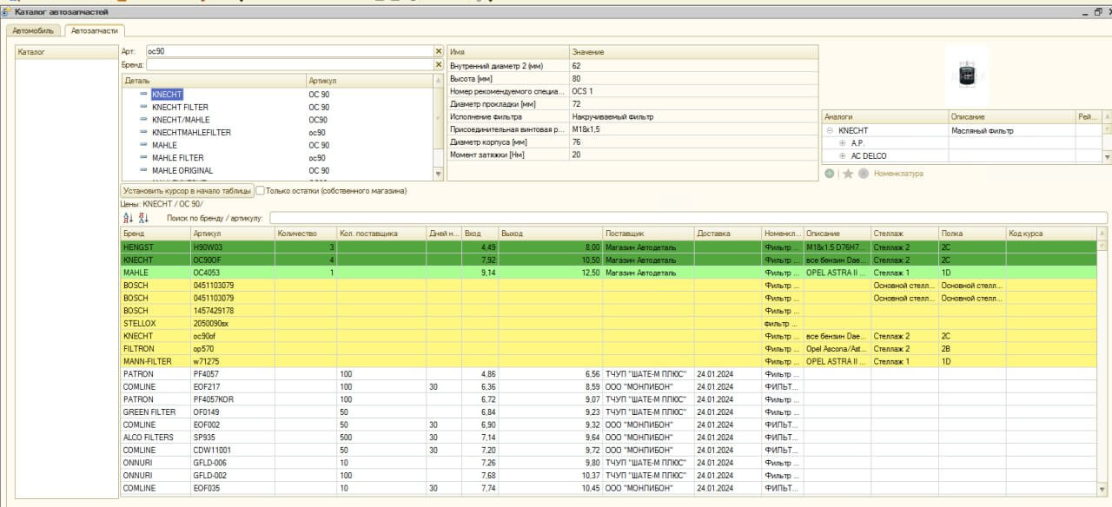Click the star favorite icon
The image size is (1112, 507).
coord(848,174)
